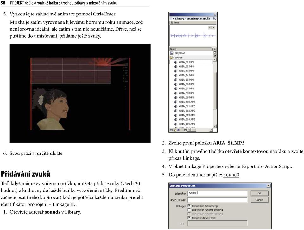The height and width of the screenshot is (230, 304).
Task: Click the Library horizontal scroll-right arrow
Action: point(211,130)
